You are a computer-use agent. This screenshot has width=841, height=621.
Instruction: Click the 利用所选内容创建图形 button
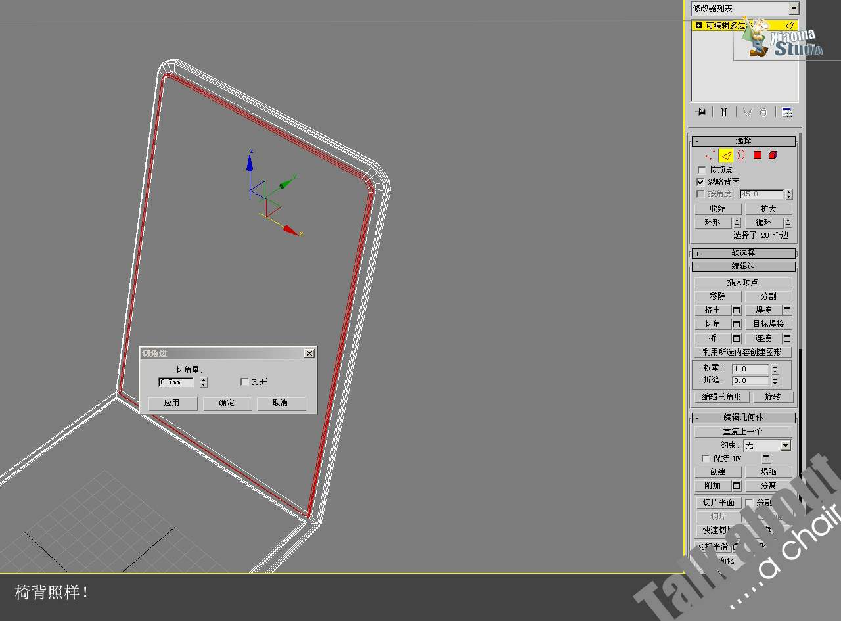tap(743, 352)
